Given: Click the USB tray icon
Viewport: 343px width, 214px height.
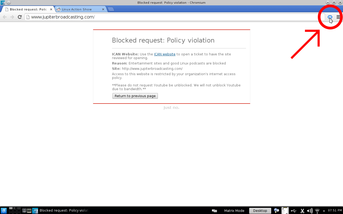Looking at the screenshot, I should (x=293, y=211).
